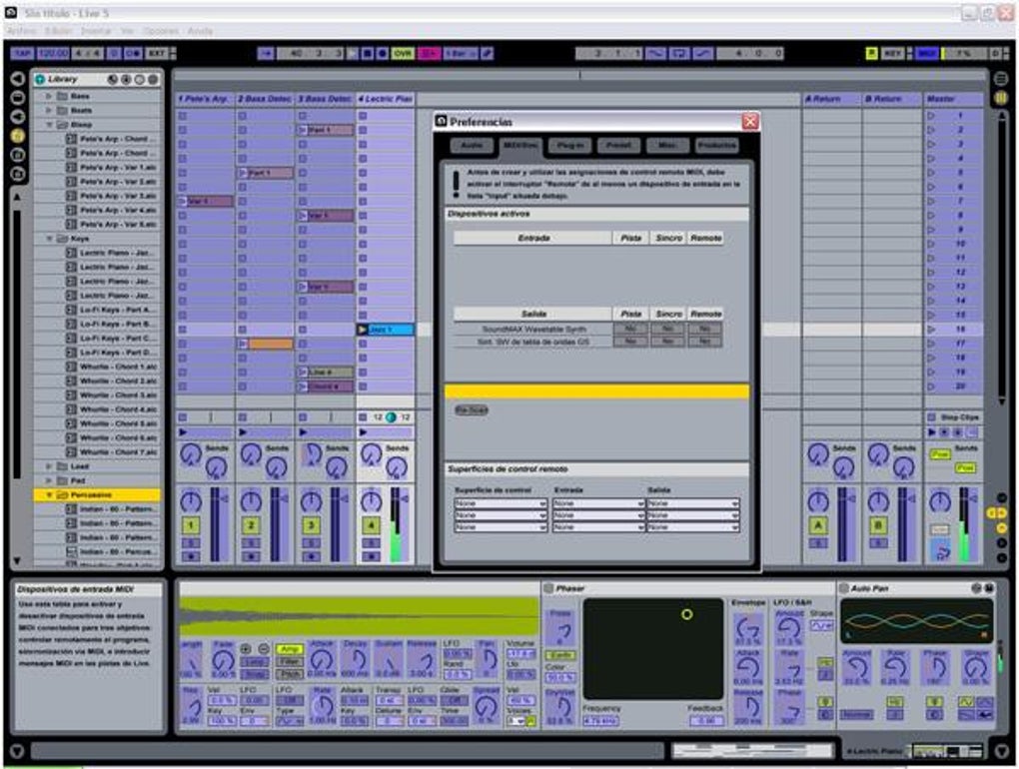This screenshot has width=1019, height=769.
Task: Select the yellow file browser 1 icon
Action: [x=18, y=135]
